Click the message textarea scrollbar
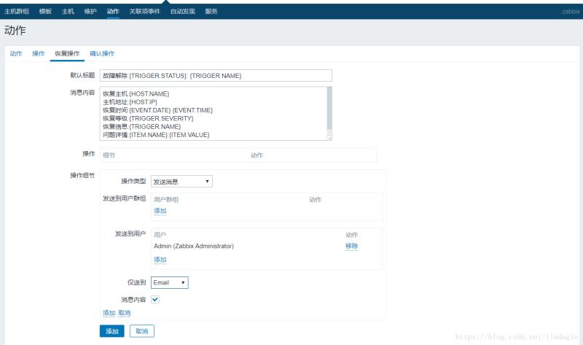 coord(329,108)
